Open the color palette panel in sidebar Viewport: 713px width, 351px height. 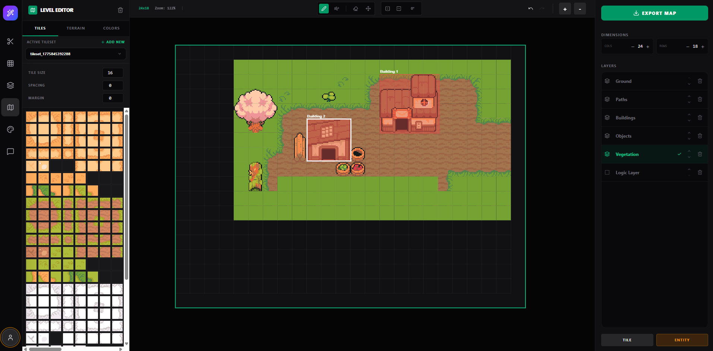(10, 129)
